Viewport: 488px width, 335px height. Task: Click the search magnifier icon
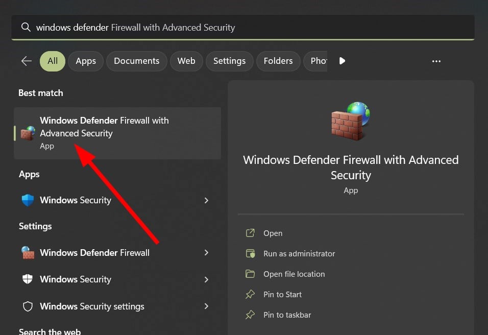pyautogui.click(x=26, y=27)
